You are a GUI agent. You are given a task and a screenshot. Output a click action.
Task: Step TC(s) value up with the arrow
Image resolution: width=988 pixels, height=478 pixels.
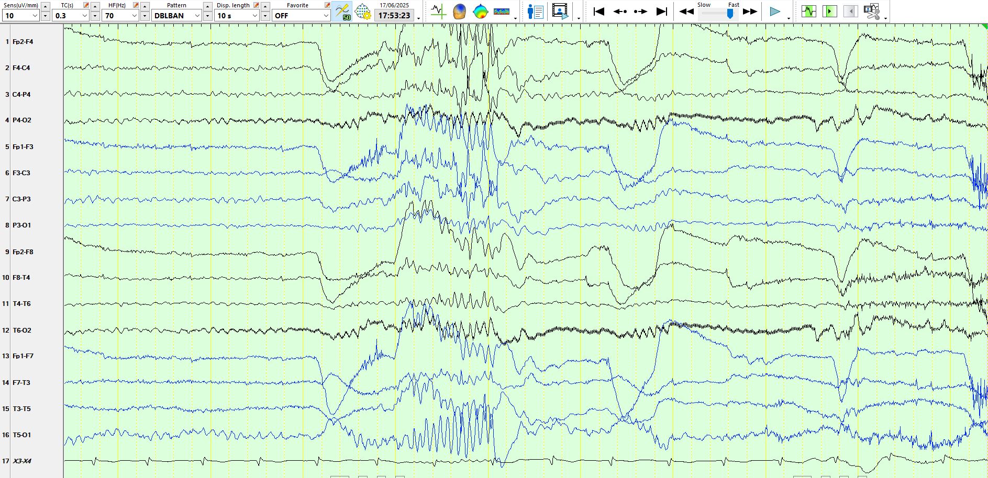coord(95,6)
